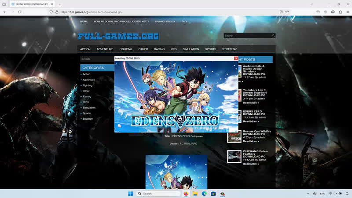Open the Simulation category link
Viewport: 352px width, 198px height.
pos(89,108)
